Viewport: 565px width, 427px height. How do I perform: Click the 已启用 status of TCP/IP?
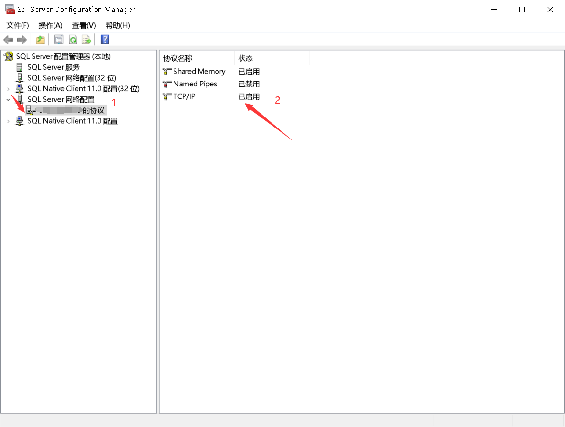[x=249, y=96]
